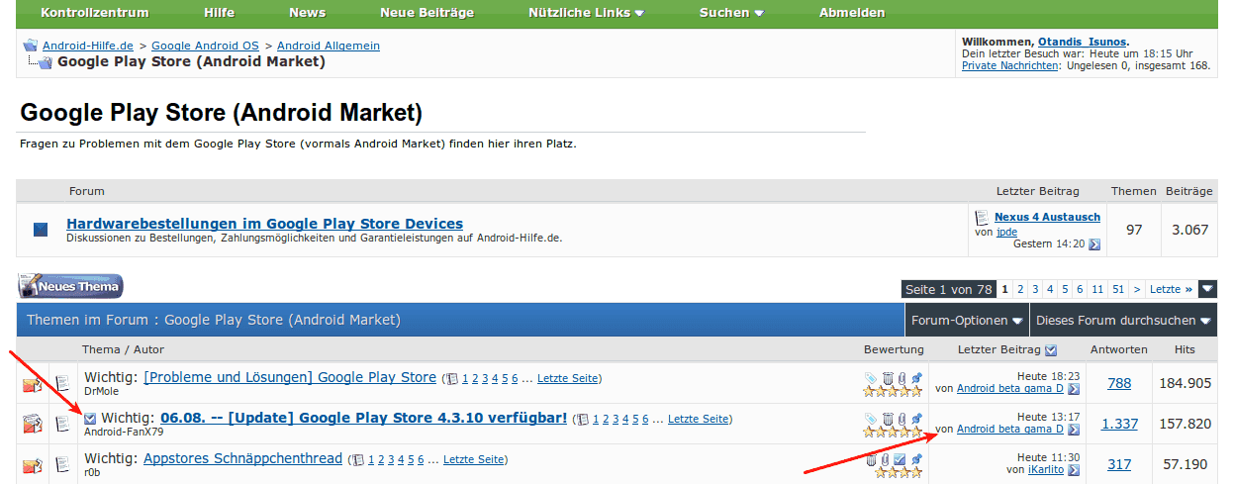The width and height of the screenshot is (1234, 484).
Task: Click the Neues Thema button
Action: coord(70,286)
